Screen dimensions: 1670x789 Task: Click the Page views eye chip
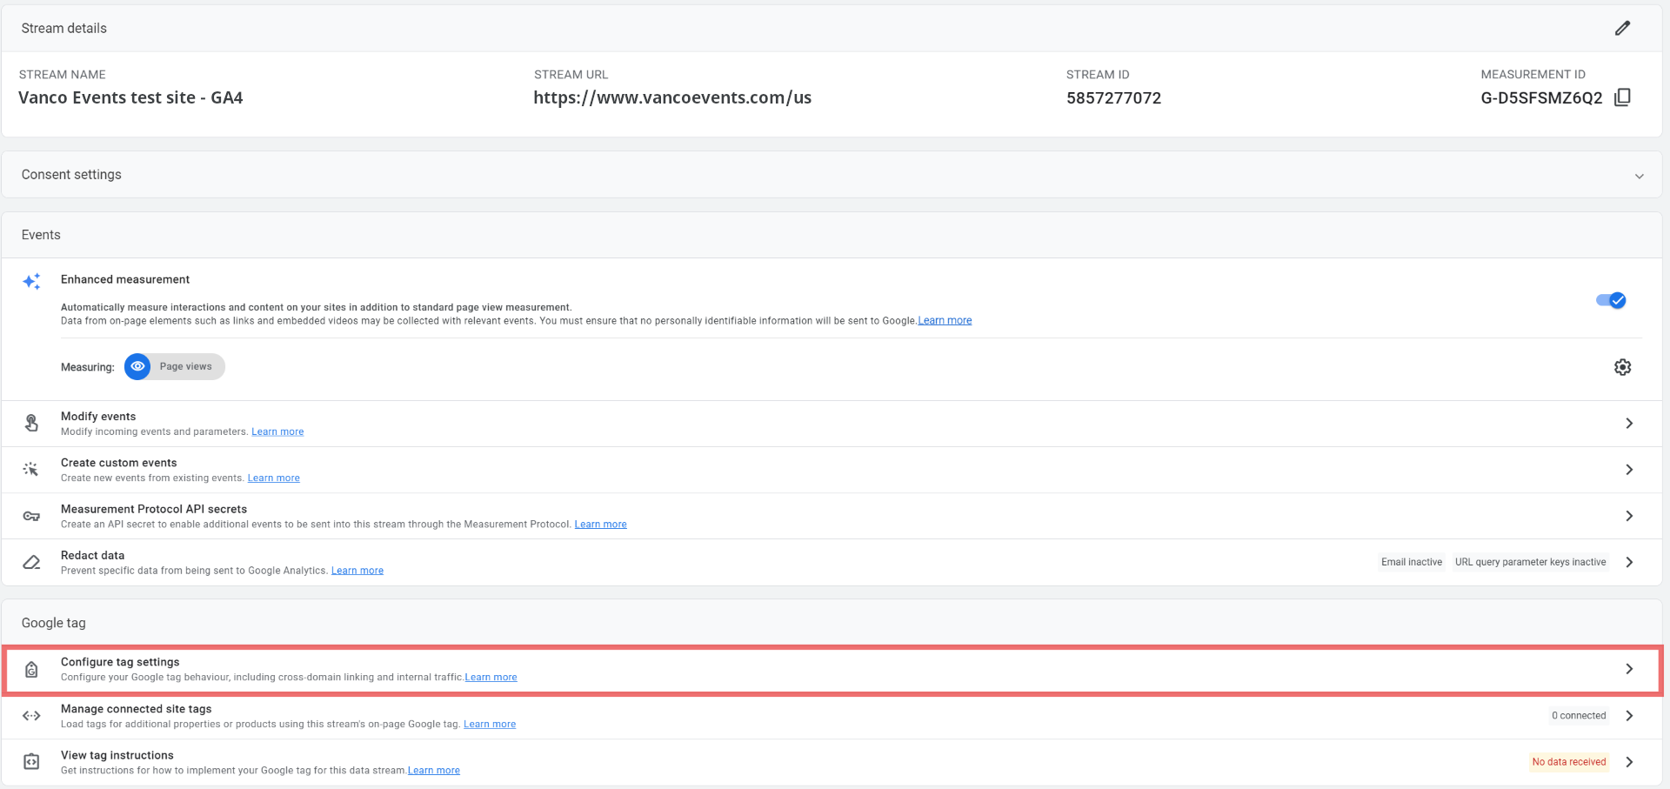(x=175, y=367)
